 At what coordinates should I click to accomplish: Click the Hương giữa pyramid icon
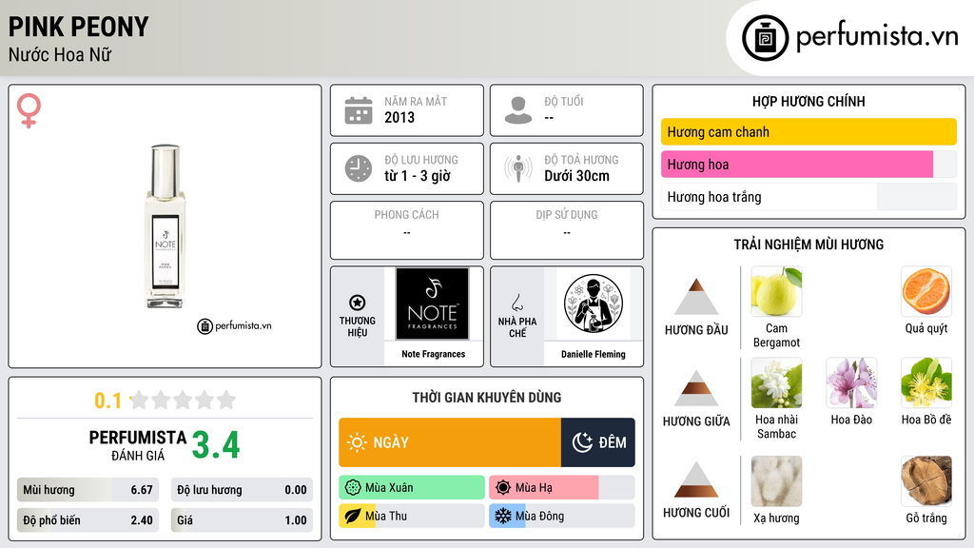pos(696,388)
